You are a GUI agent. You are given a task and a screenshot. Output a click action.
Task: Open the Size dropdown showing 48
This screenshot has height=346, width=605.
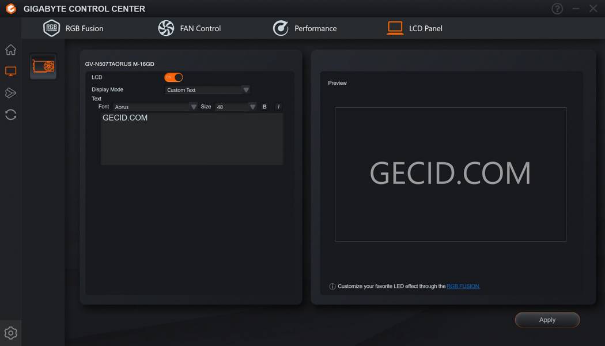(x=236, y=107)
